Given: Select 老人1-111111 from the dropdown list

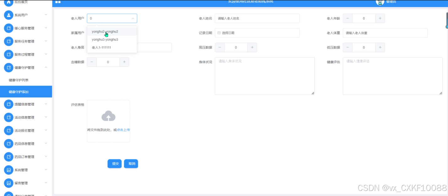Looking at the screenshot, I should point(112,48).
